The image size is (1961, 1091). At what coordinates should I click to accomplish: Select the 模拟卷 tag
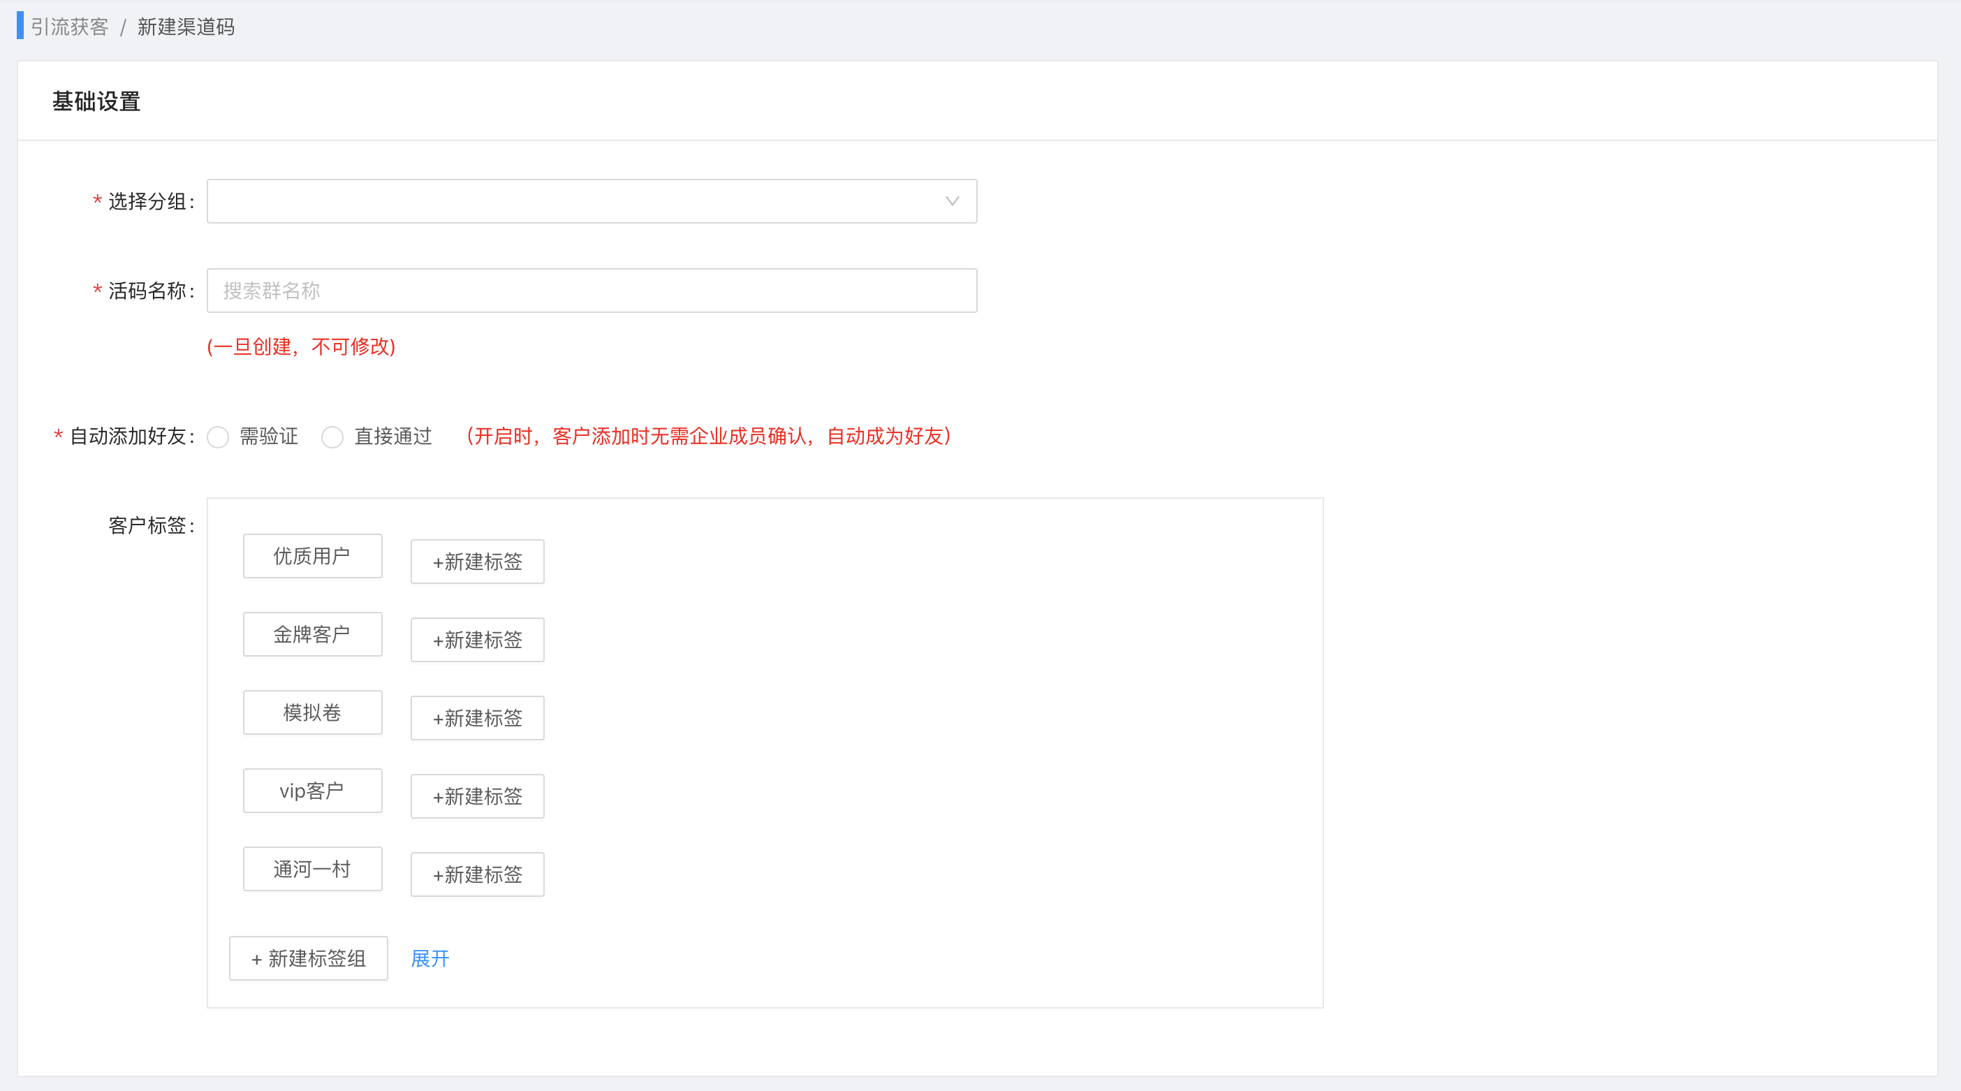[x=312, y=712]
